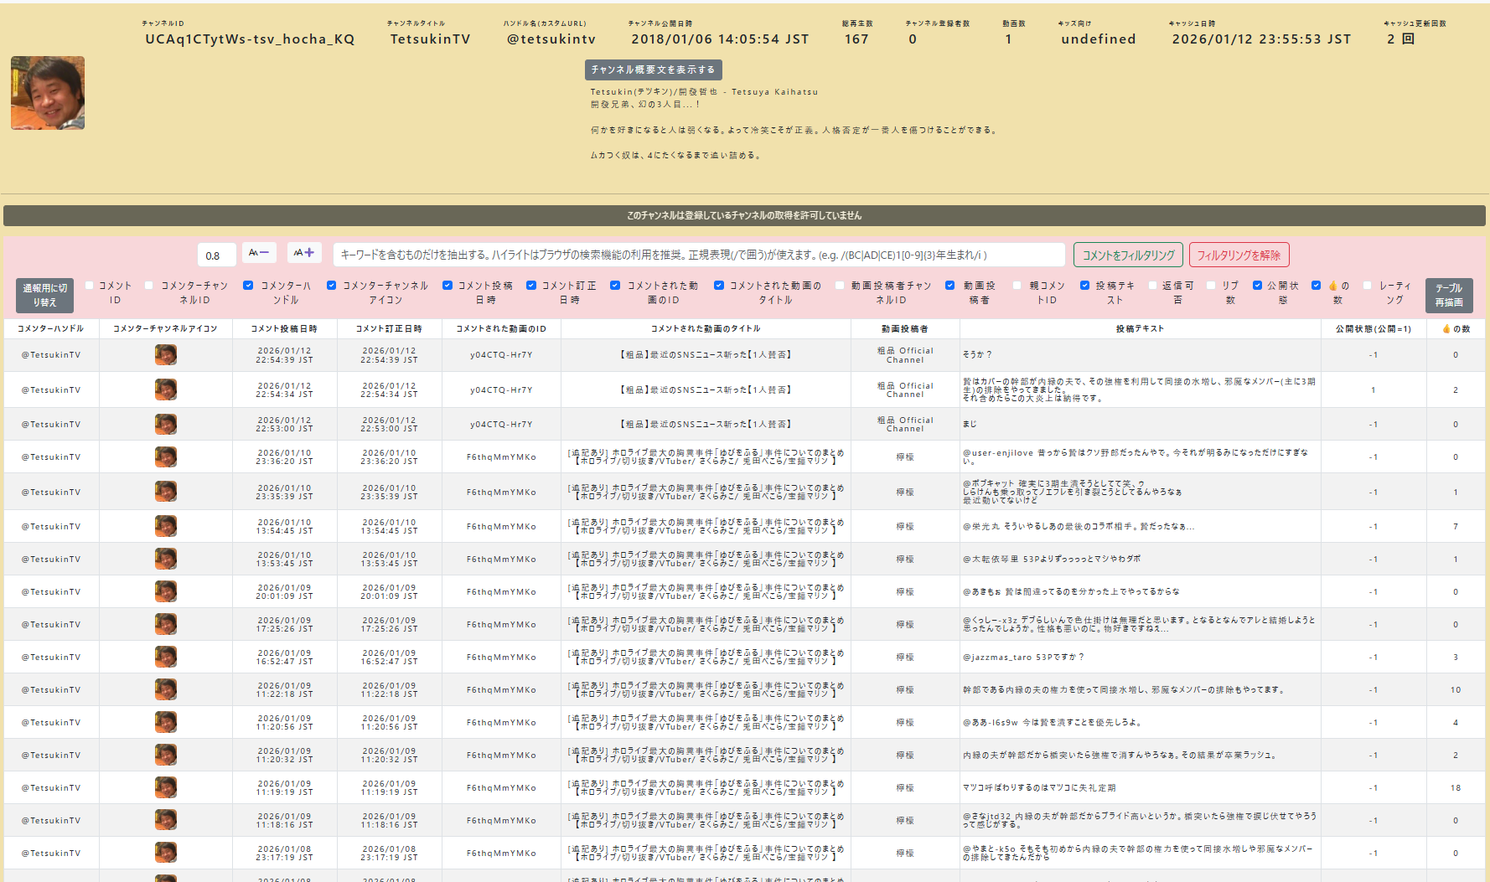Uncheck the コメンターハンドル column checkbox
This screenshot has width=1490, height=882.
248,286
